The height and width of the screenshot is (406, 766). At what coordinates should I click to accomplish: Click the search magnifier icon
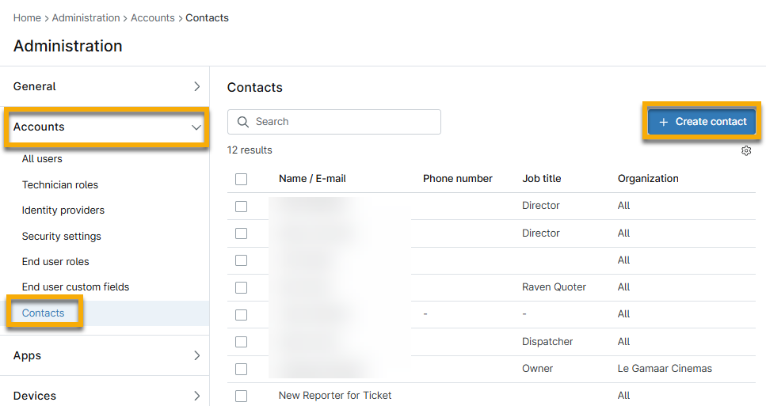pos(242,122)
